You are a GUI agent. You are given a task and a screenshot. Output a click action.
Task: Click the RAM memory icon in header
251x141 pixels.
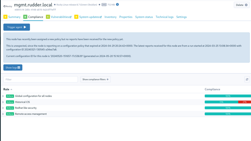click(x=104, y=5)
